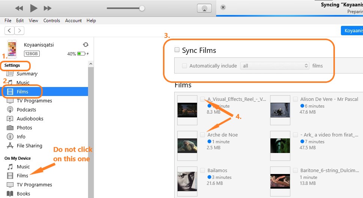Cancel the sync with the X button

coord(223,7)
